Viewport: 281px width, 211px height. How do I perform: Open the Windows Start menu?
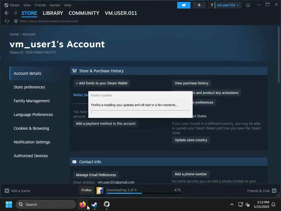pyautogui.click(x=9, y=204)
